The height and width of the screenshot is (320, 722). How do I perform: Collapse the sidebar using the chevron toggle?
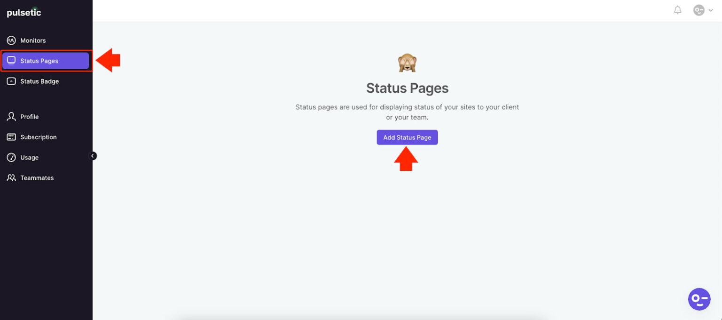pos(93,156)
